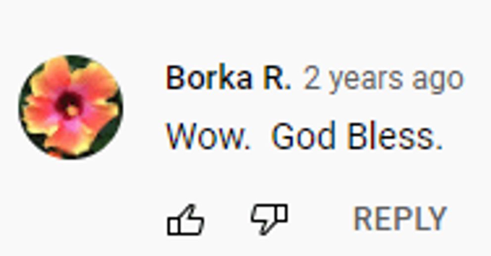Like the comment with thumbs-up icon
The width and height of the screenshot is (491, 256).
(186, 220)
